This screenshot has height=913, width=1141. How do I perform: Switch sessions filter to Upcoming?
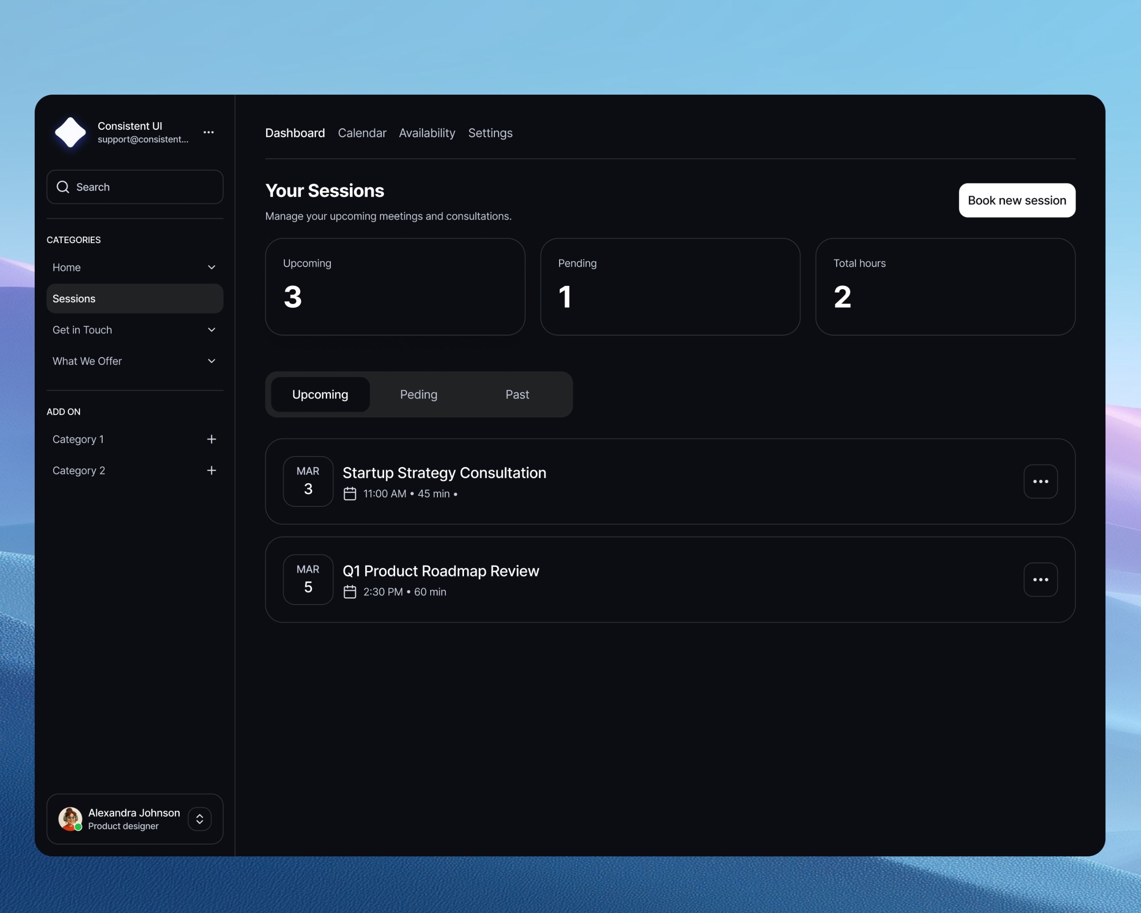pyautogui.click(x=320, y=394)
